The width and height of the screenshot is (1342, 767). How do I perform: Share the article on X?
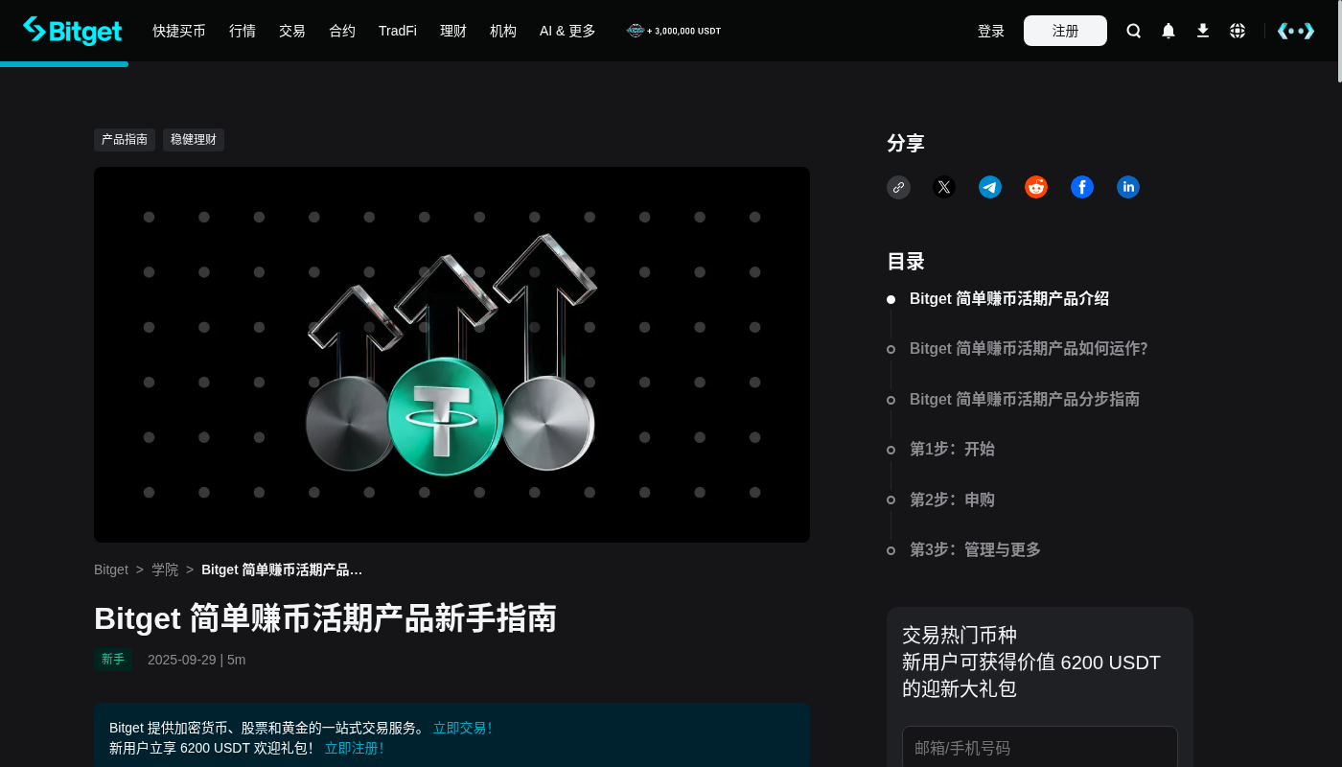click(944, 187)
